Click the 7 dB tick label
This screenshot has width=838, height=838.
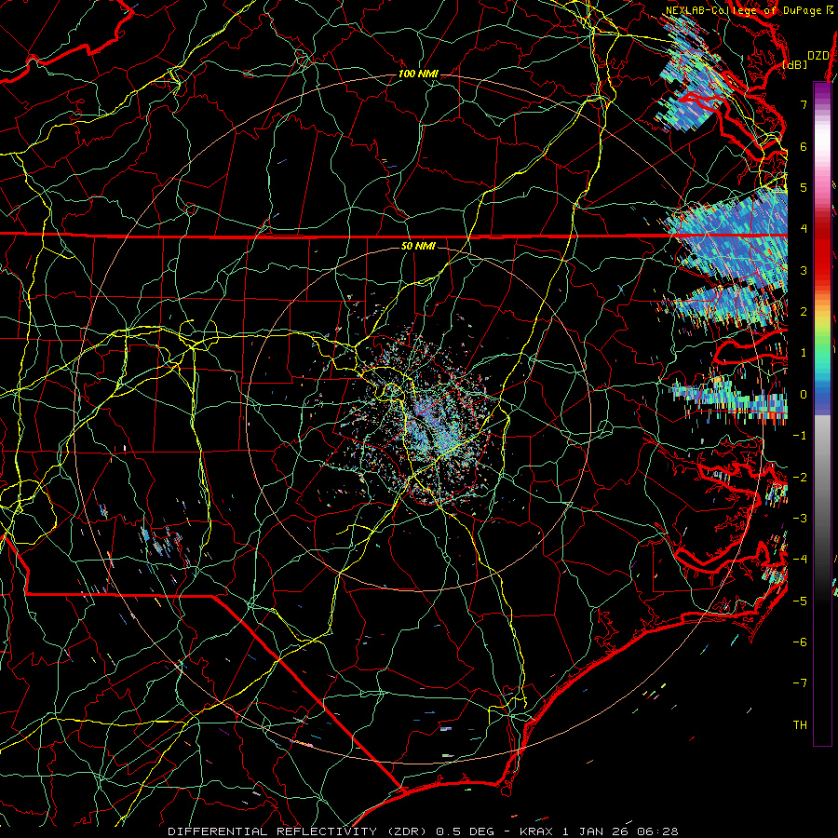coord(804,104)
